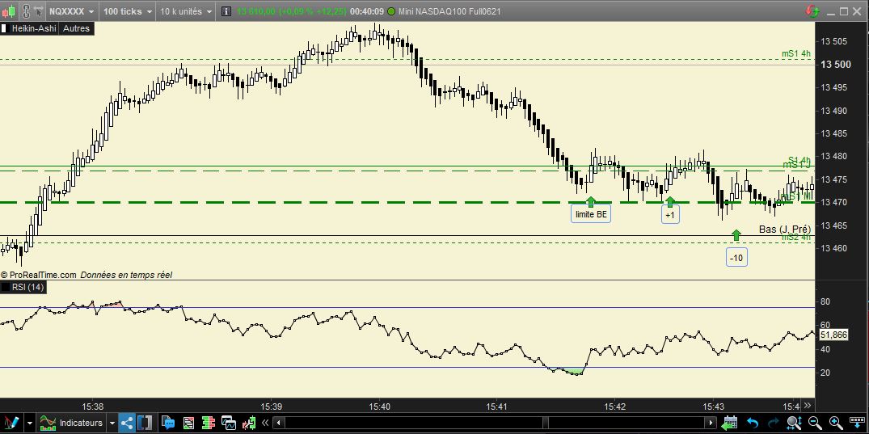Expand the drawing tools dropdown arrow
The height and width of the screenshot is (434, 869).
[x=29, y=423]
